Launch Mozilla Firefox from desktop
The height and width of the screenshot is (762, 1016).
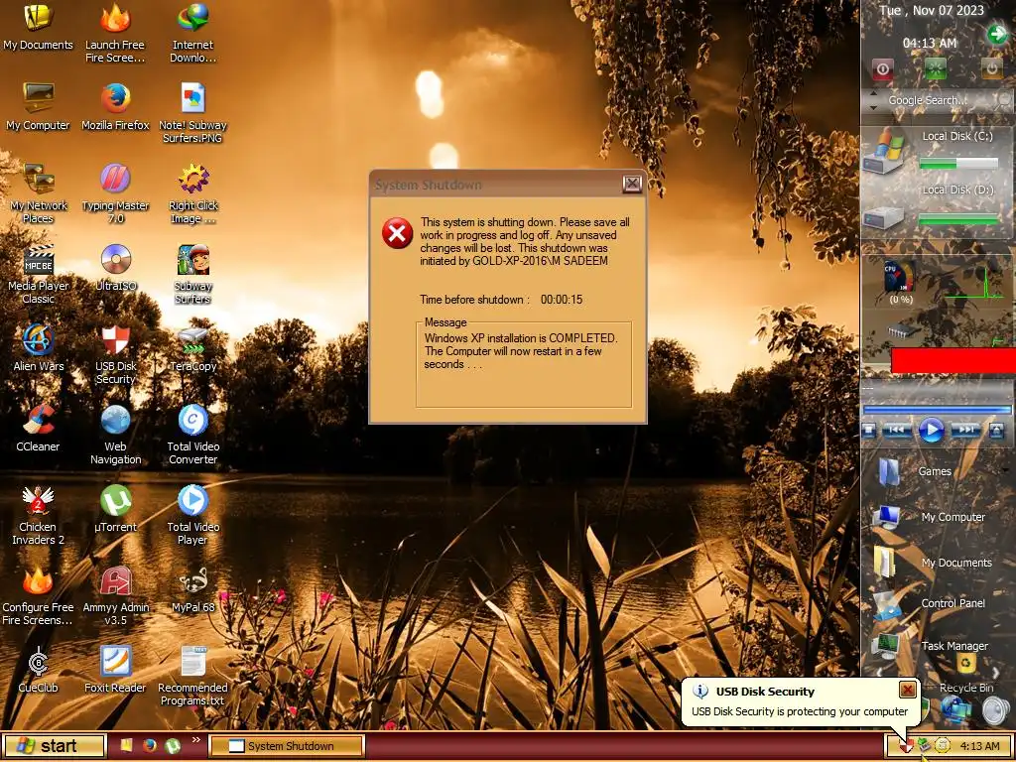click(115, 107)
